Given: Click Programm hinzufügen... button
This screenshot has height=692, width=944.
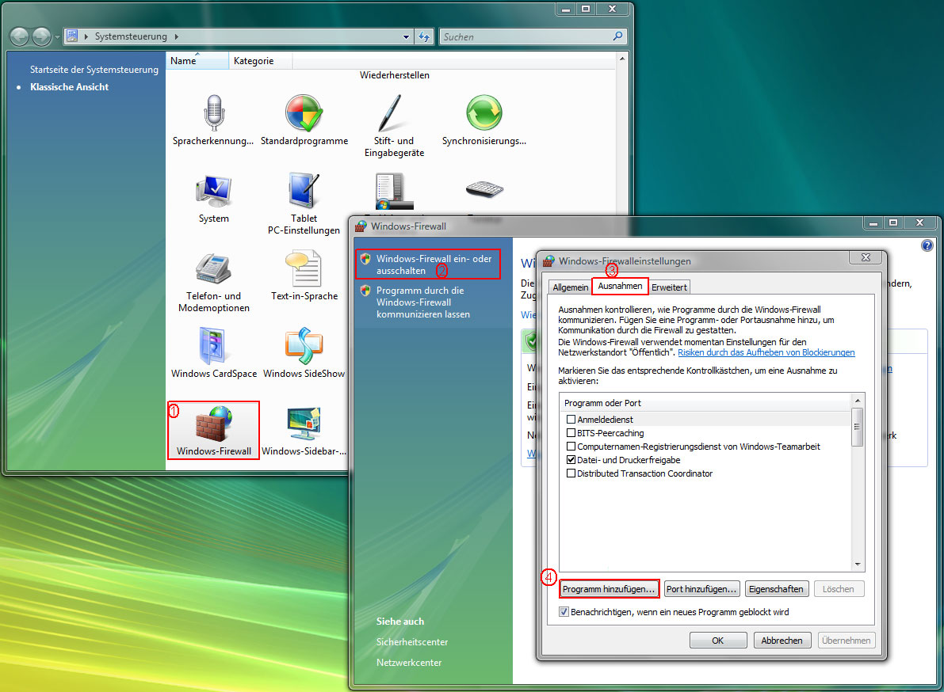Looking at the screenshot, I should point(609,589).
